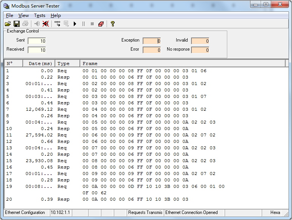Screen dimensions: 292x220
Task: Open the Help menu
Action: pos(56,15)
